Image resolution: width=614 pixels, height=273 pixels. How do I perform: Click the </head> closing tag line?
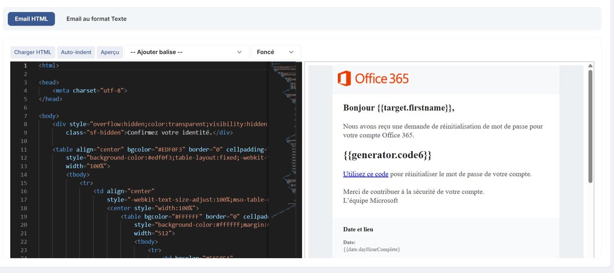[x=50, y=99]
